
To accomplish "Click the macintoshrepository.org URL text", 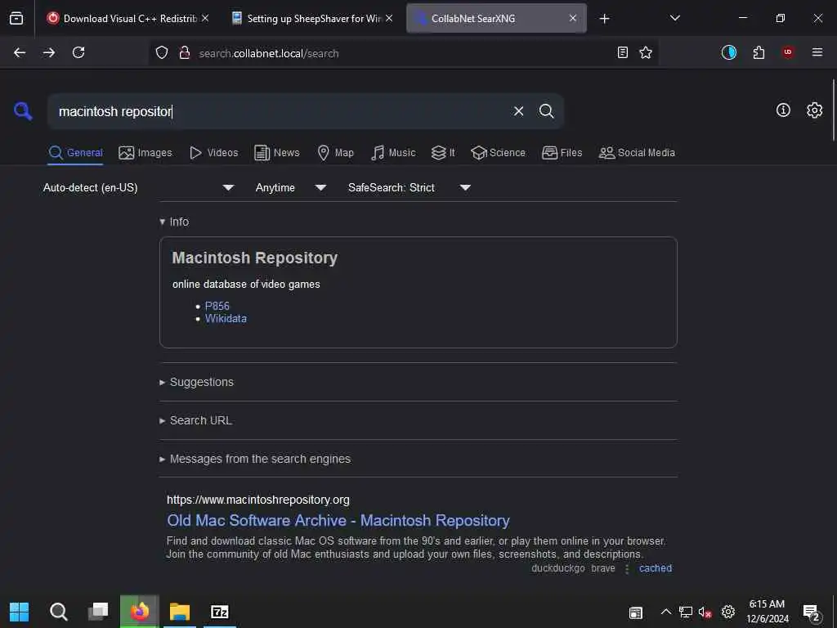I will (257, 500).
